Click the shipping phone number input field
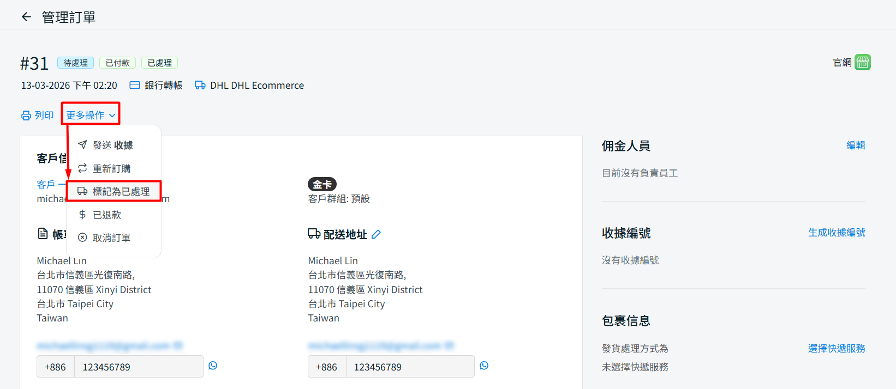Image resolution: width=896 pixels, height=389 pixels. 409,367
